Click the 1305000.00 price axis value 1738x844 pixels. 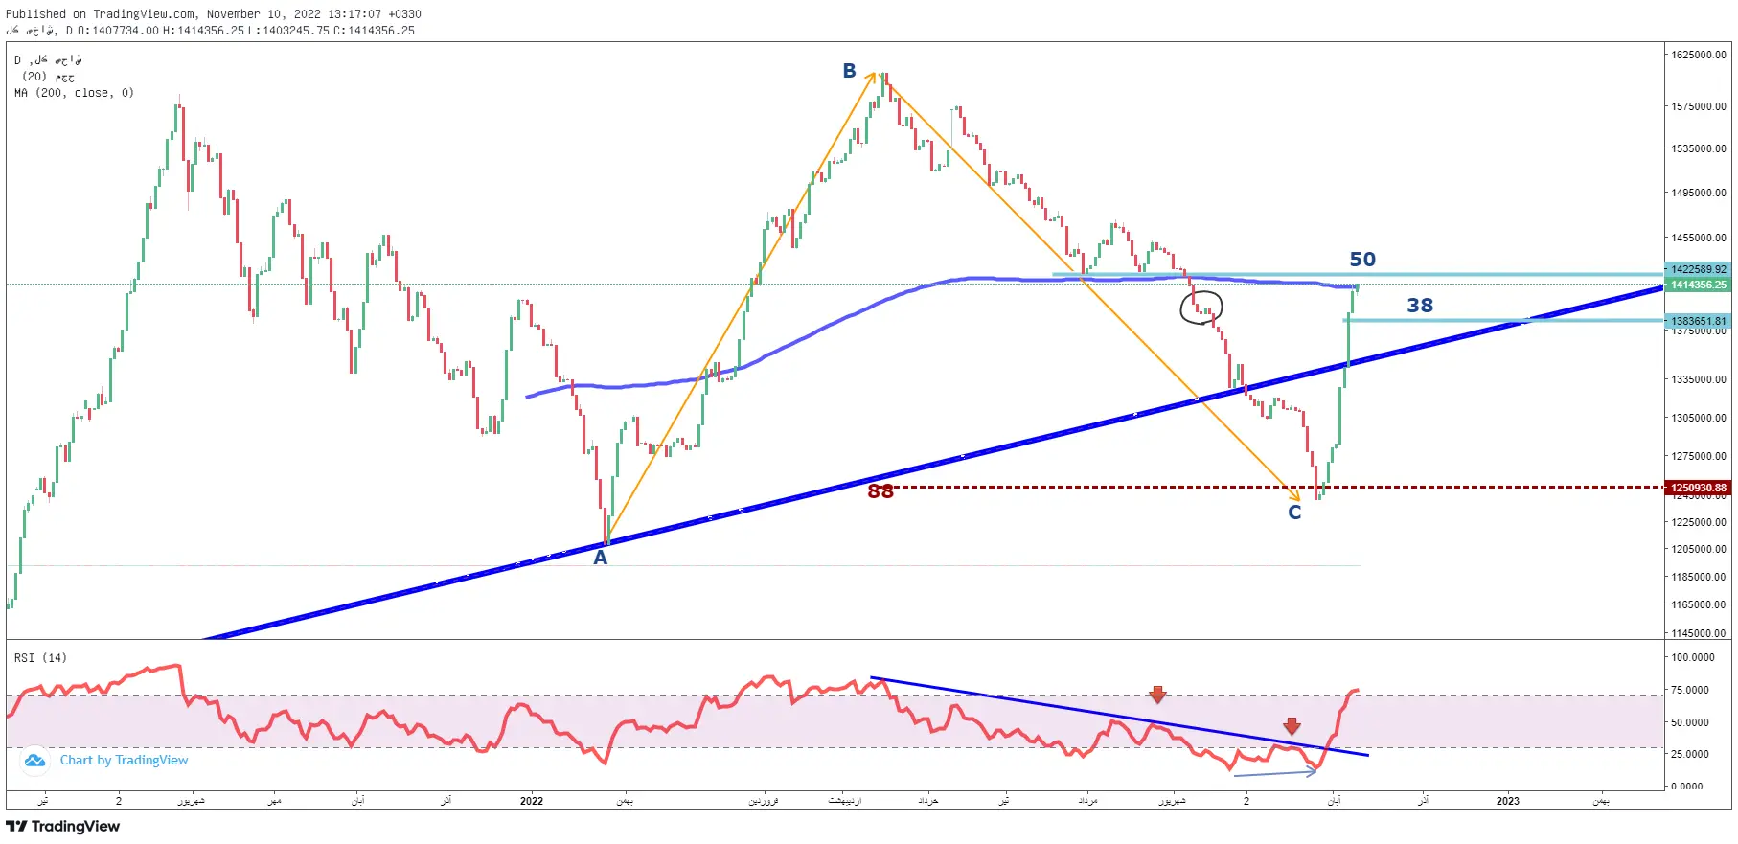click(1699, 418)
